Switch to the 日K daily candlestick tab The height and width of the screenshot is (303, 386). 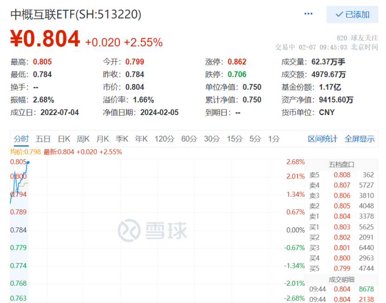(x=65, y=138)
